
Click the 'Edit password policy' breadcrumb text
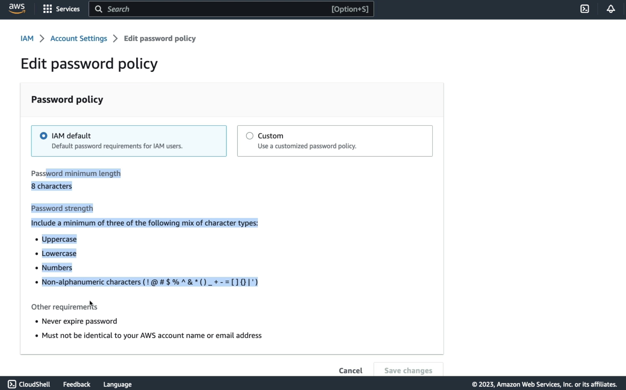160,38
